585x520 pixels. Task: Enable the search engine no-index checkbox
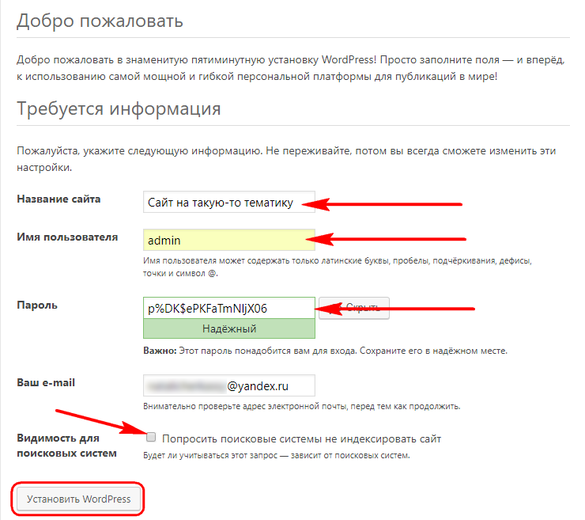click(x=151, y=438)
